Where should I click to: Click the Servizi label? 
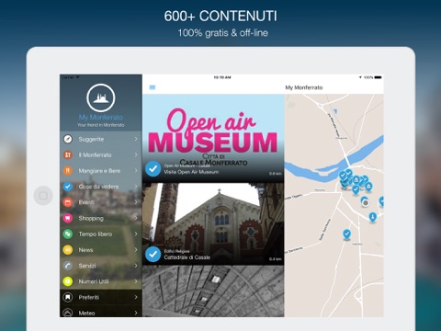pyautogui.click(x=87, y=266)
